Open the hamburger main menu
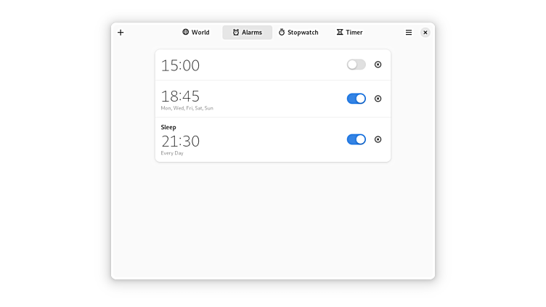Image resolution: width=546 pixels, height=307 pixels. coord(409,33)
